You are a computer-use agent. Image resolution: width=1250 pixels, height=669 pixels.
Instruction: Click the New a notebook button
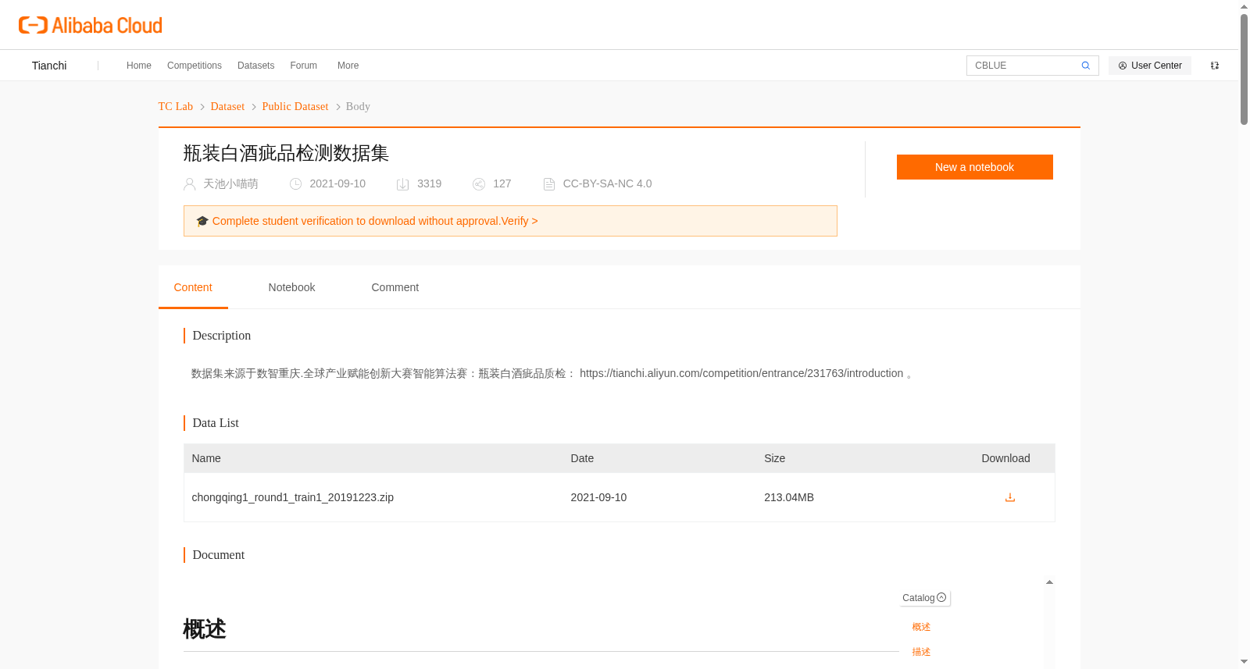point(974,167)
